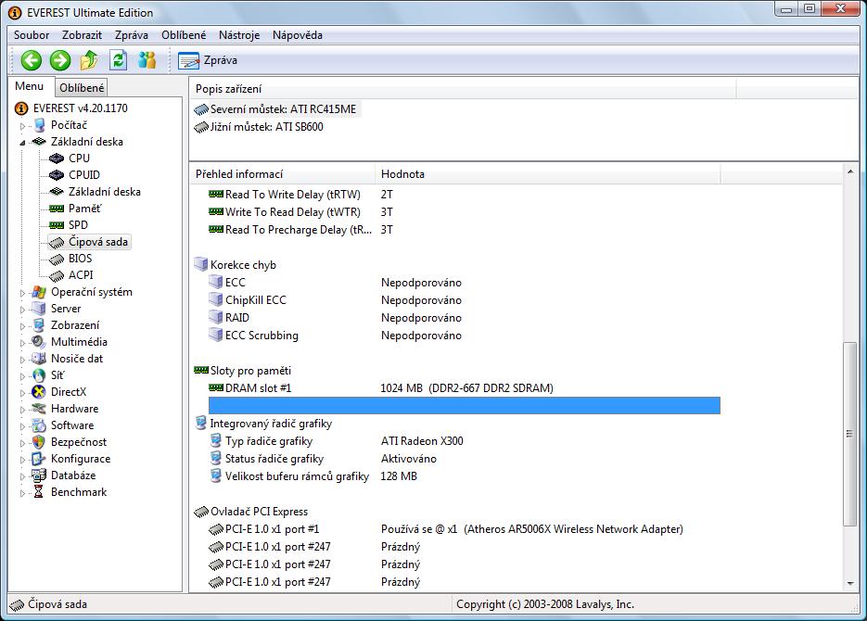Expand the Benchmark node arrow

[22, 493]
